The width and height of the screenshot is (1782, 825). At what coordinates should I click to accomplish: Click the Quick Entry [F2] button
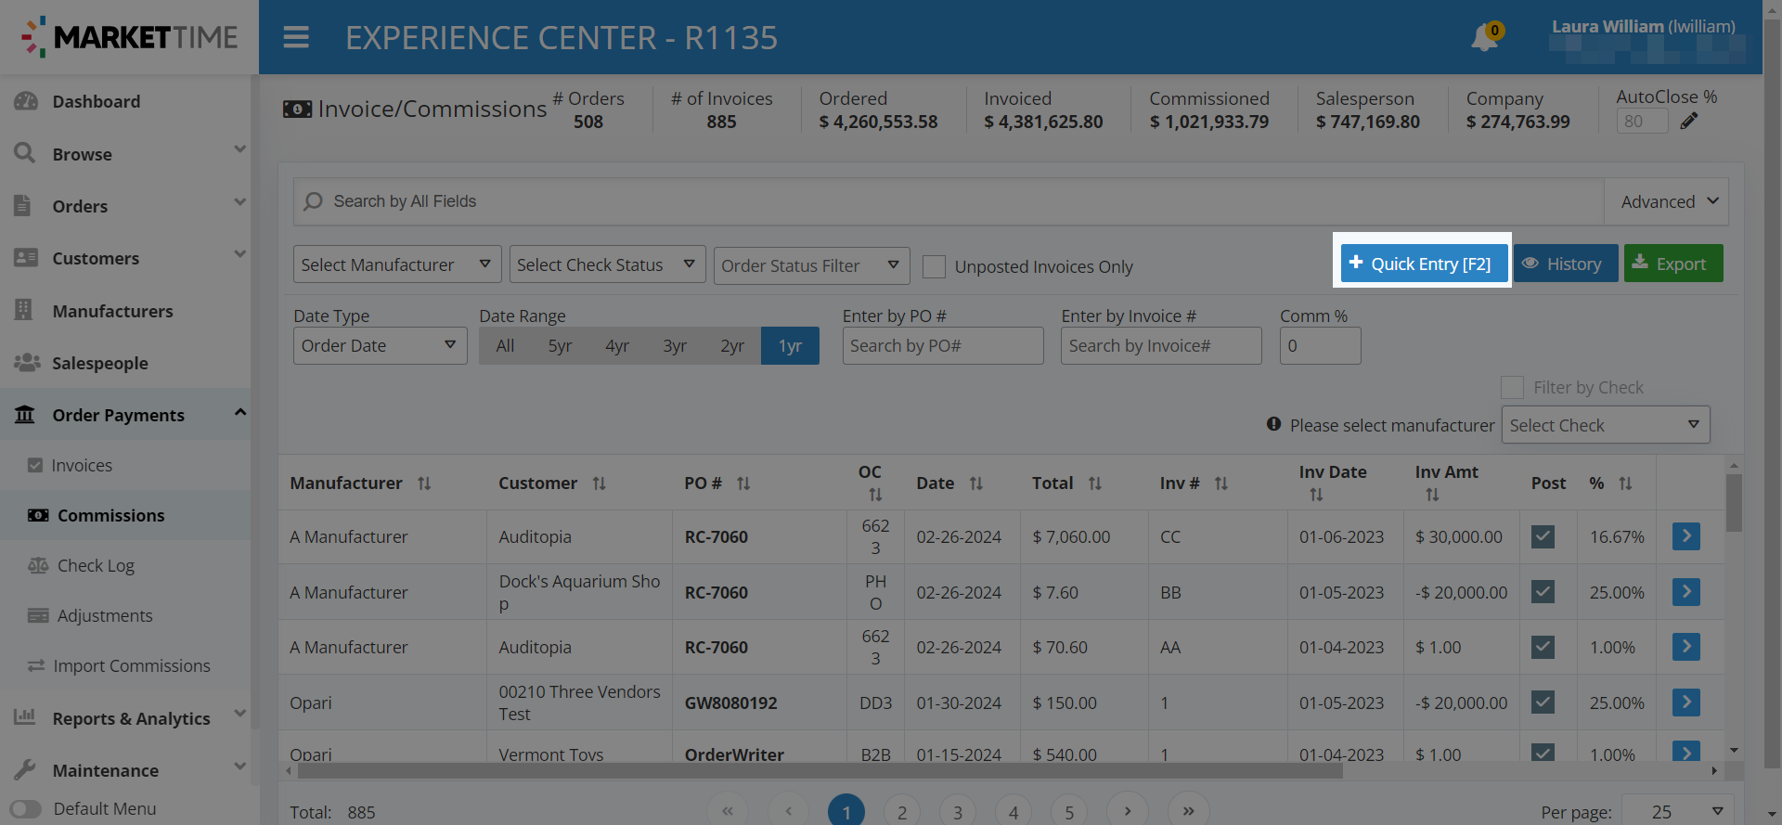click(1422, 264)
